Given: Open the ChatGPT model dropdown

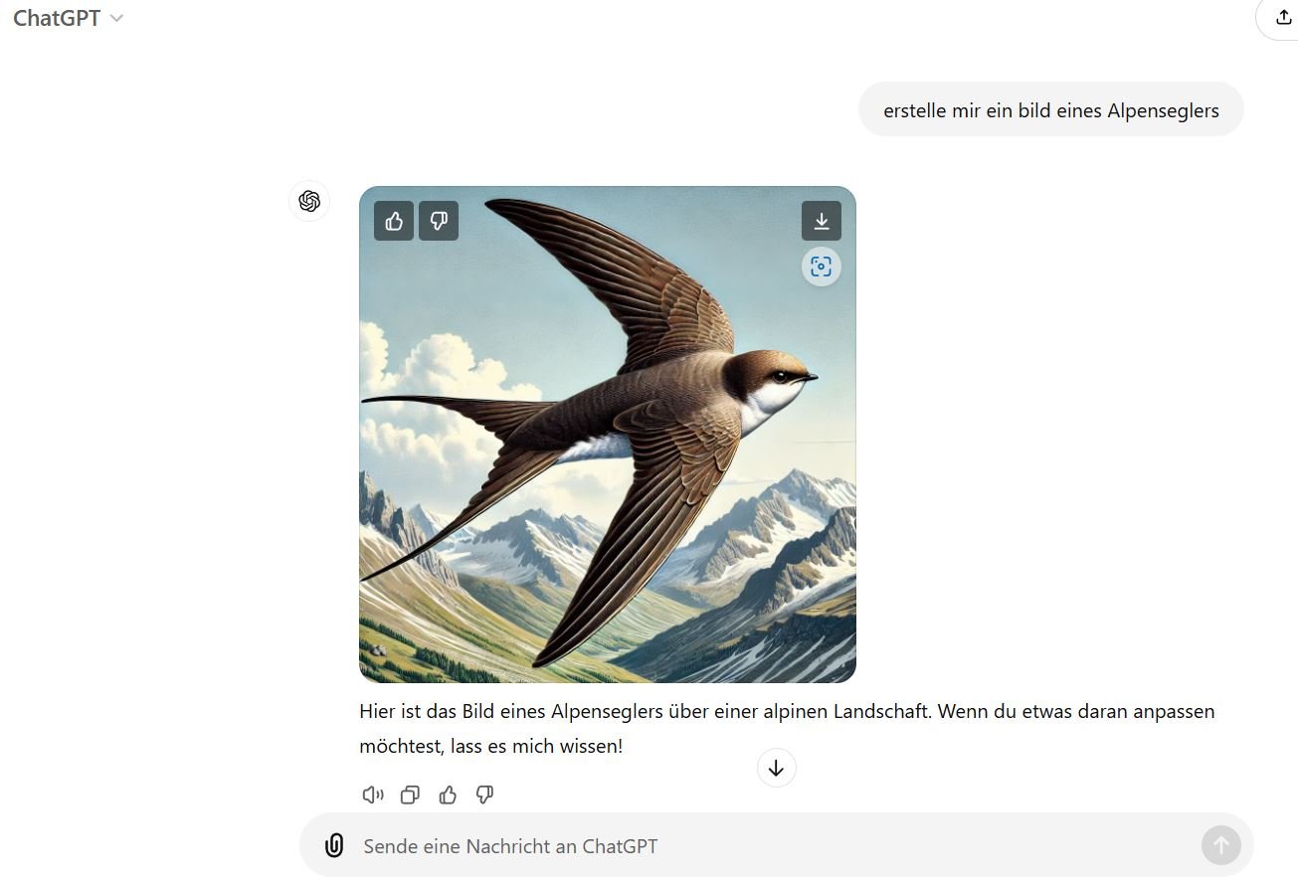Looking at the screenshot, I should point(68,18).
